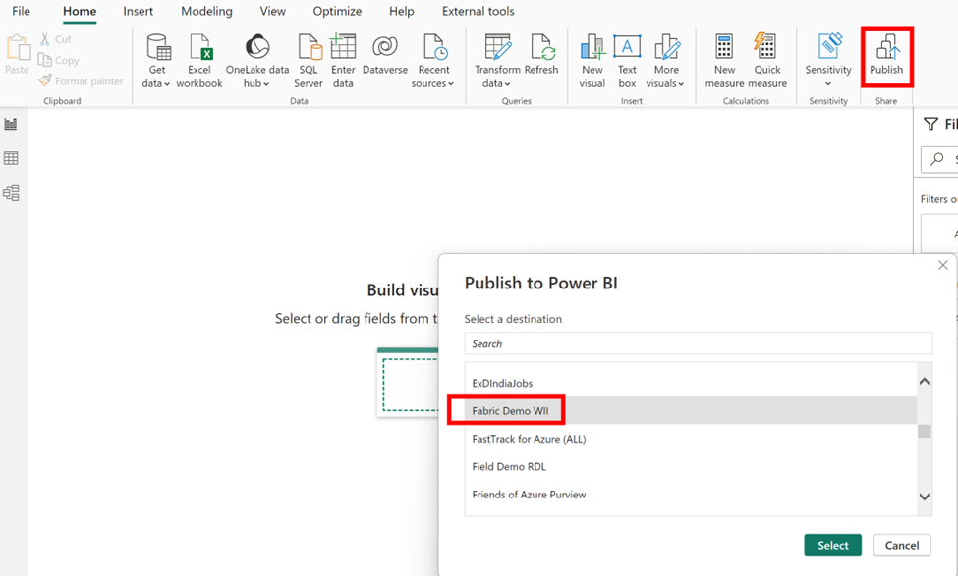
Task: Click the Filters search magnifier icon
Action: [936, 159]
